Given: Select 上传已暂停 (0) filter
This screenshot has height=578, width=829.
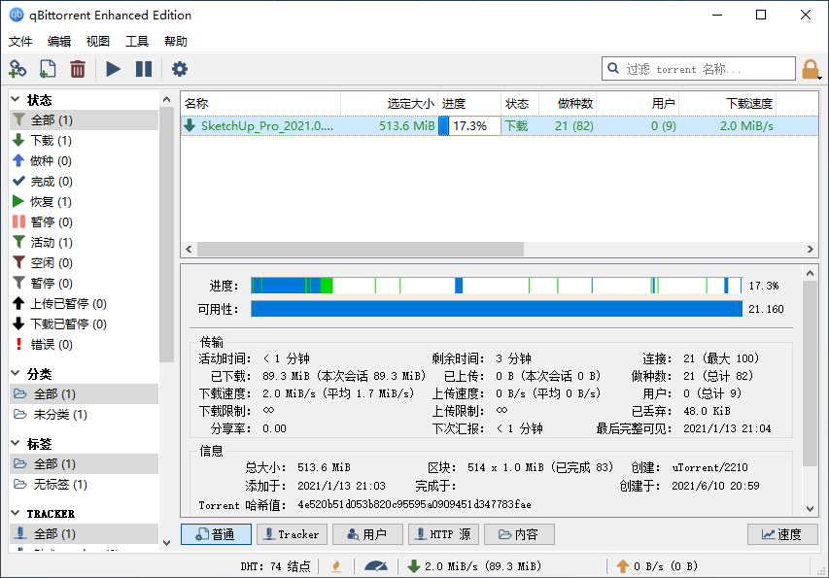Looking at the screenshot, I should [x=84, y=304].
